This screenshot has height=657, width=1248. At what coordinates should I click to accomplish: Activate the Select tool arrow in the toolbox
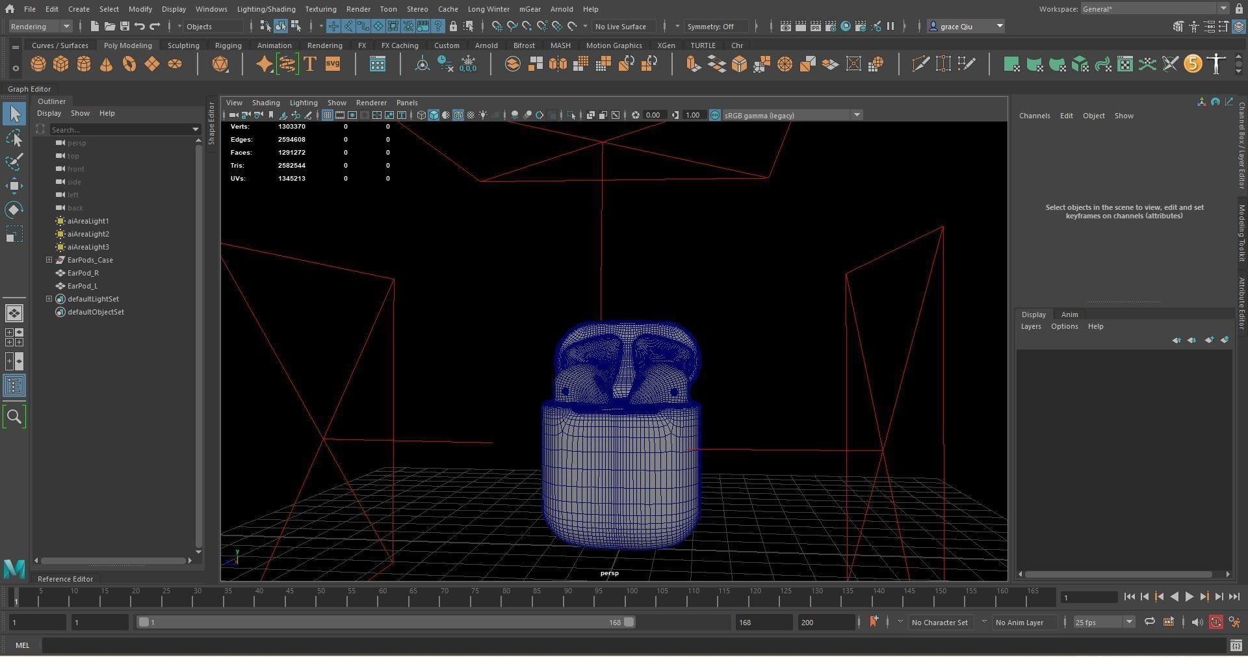[x=14, y=114]
